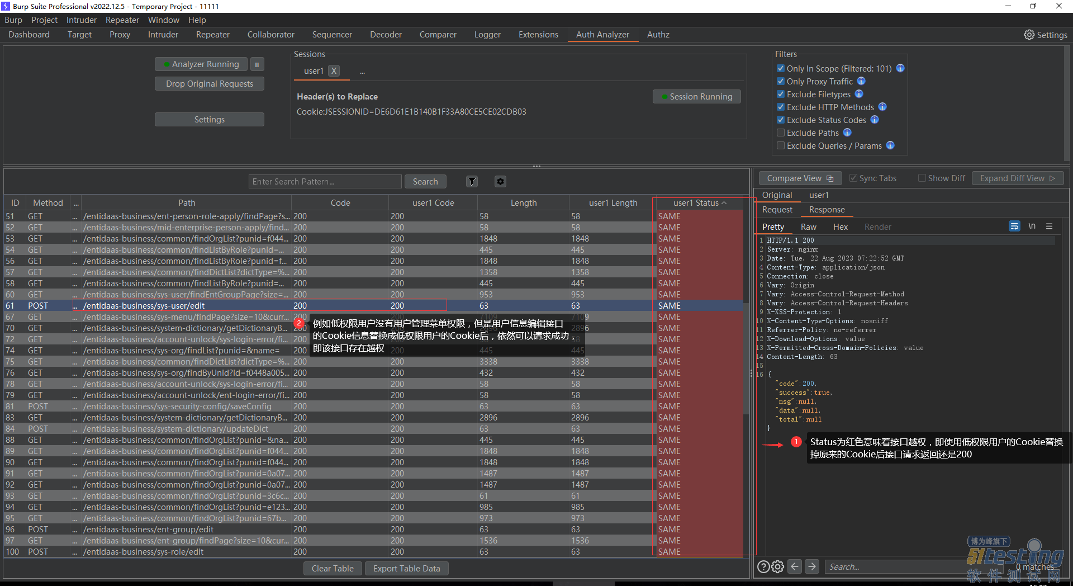Viewport: 1073px width, 586px height.
Task: Click the table gear icon next to the filter
Action: pos(500,181)
